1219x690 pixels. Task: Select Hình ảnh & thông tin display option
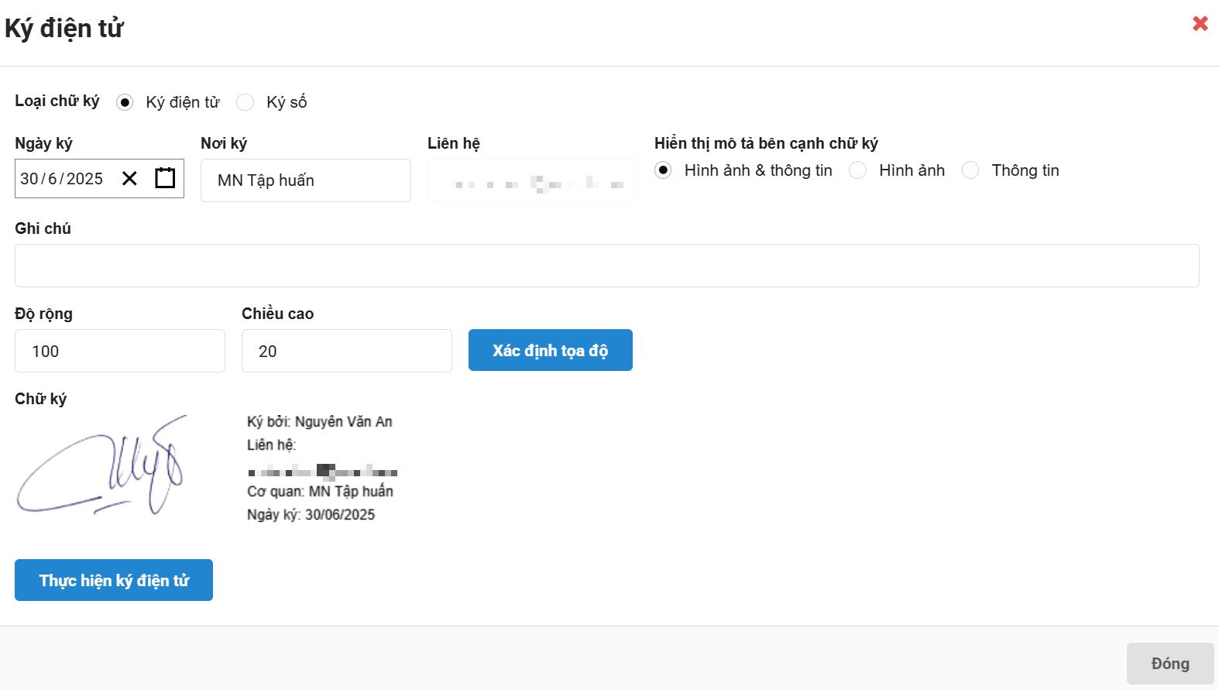click(x=663, y=170)
